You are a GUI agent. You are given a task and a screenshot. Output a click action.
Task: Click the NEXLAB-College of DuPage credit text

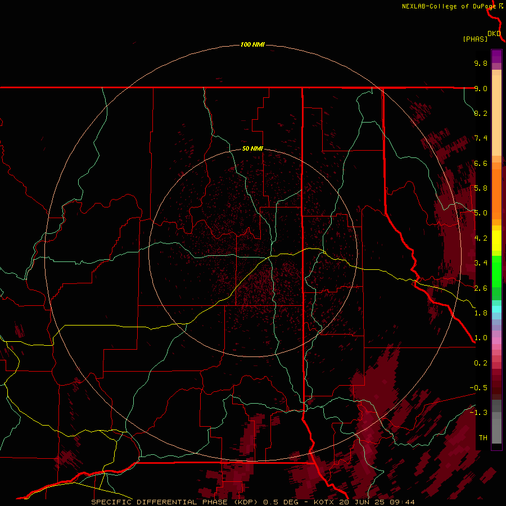[450, 6]
